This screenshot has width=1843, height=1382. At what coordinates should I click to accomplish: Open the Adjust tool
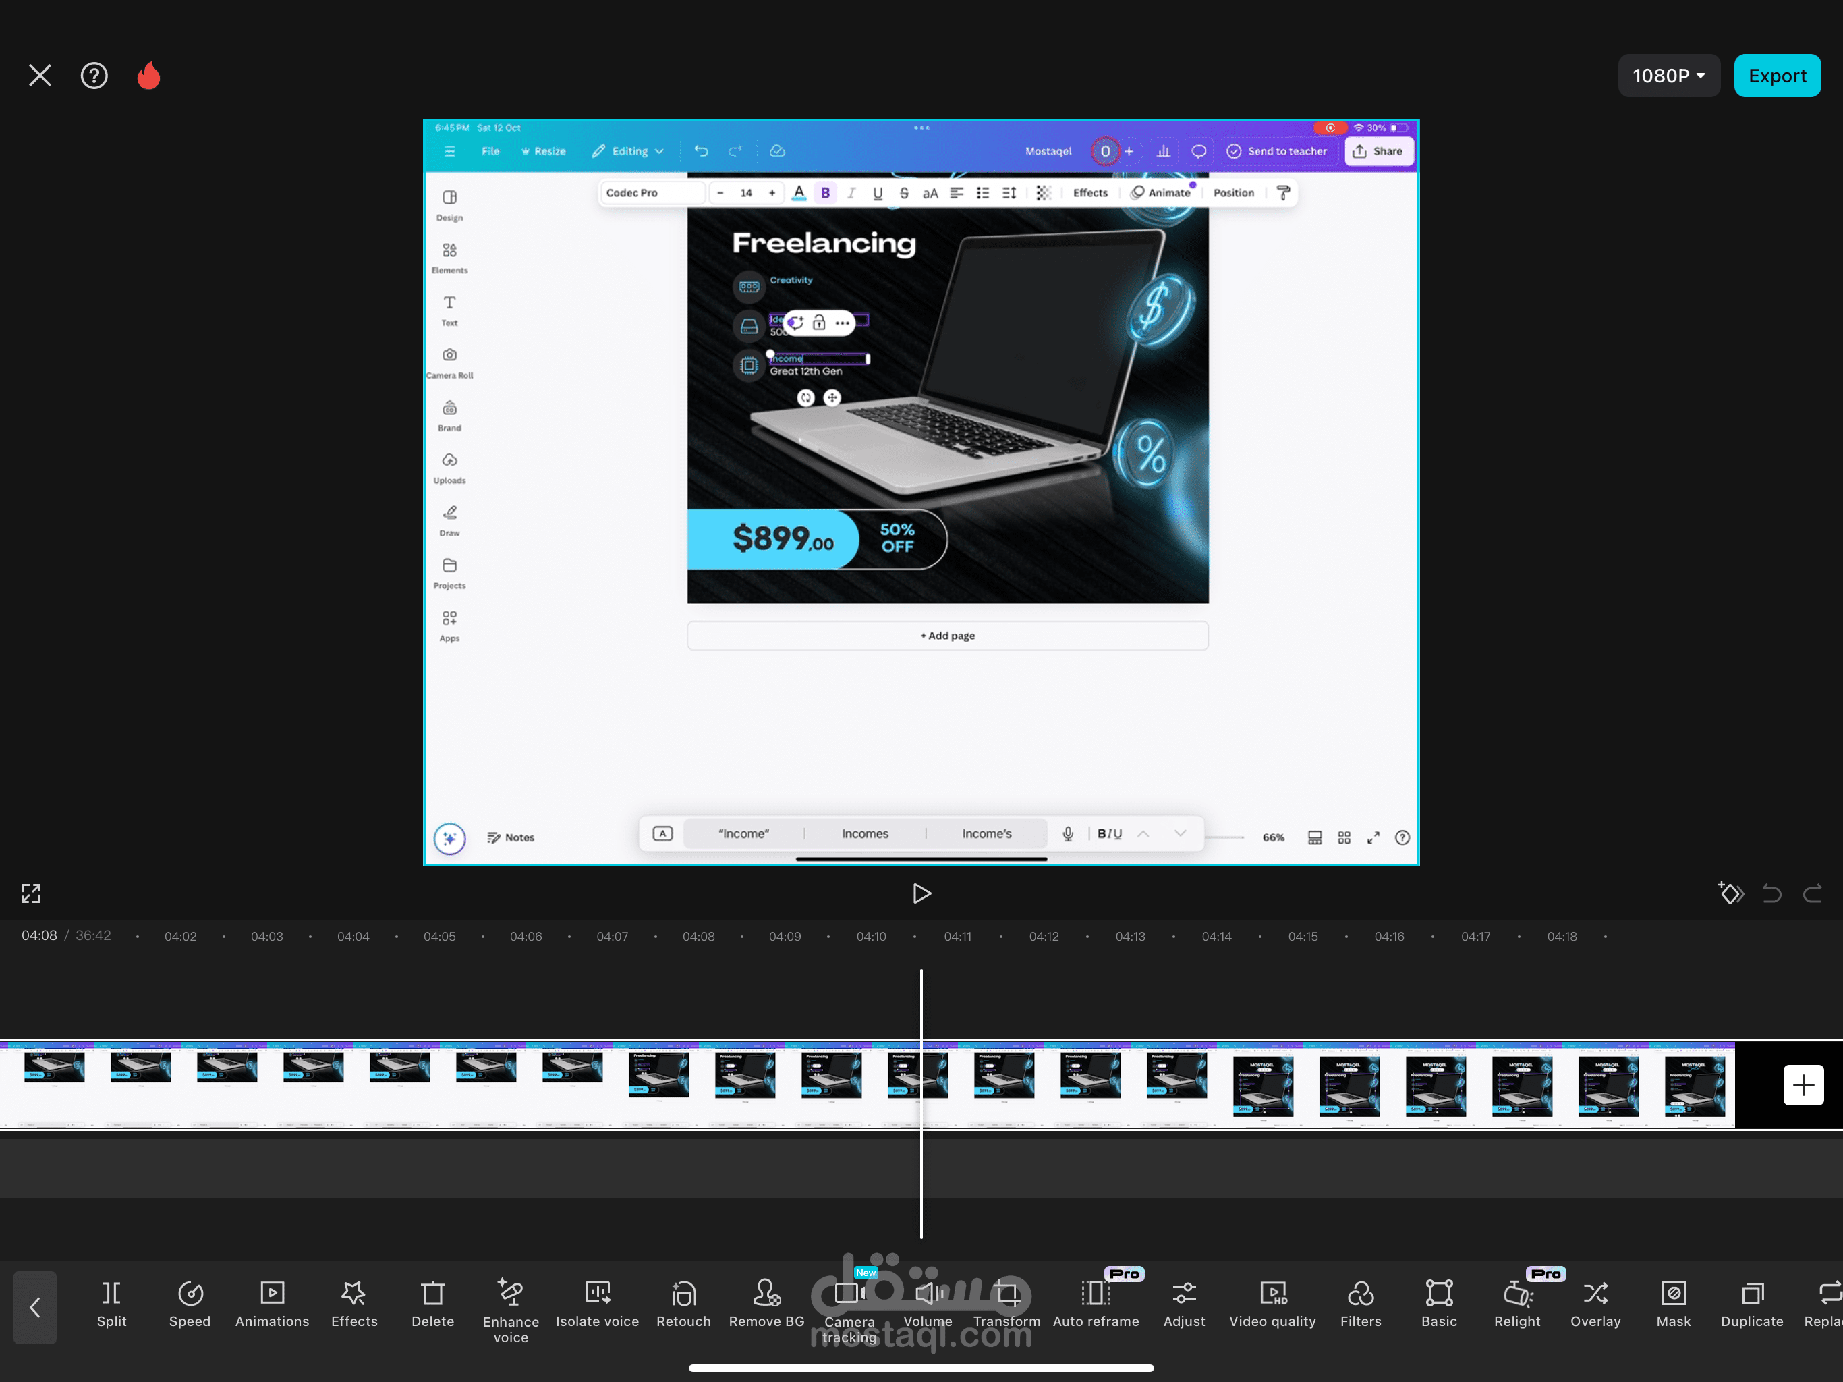coord(1183,1304)
